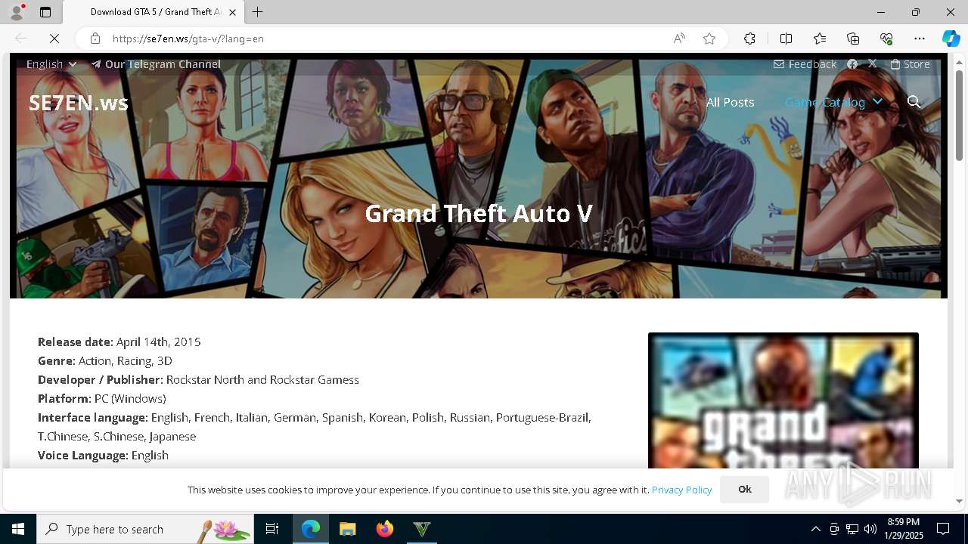Select the Grand Theft Auto V heading
The image size is (968, 544).
pos(479,214)
